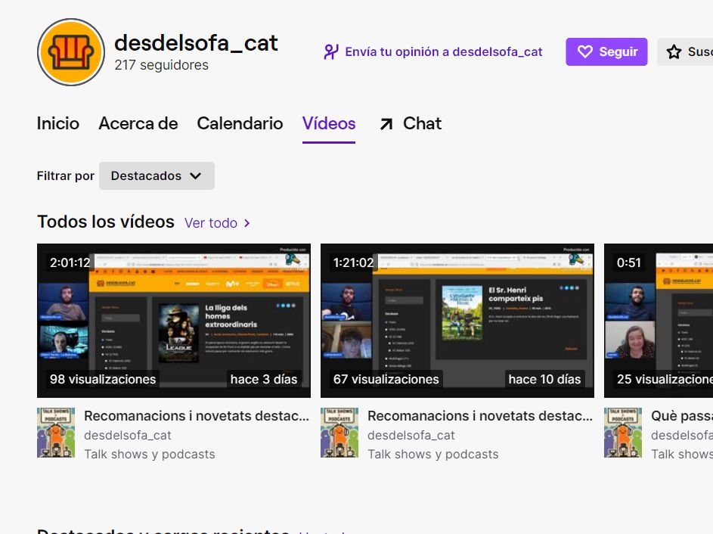Click 'desdelsofa_cat' author under the first video
Screen dimensions: 713x534
[x=128, y=436]
